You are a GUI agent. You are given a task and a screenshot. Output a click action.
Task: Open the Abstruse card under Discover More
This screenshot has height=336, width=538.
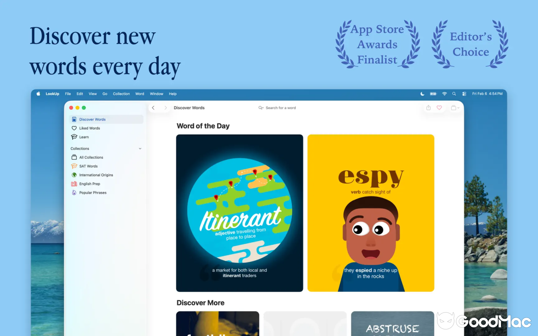[393, 323]
